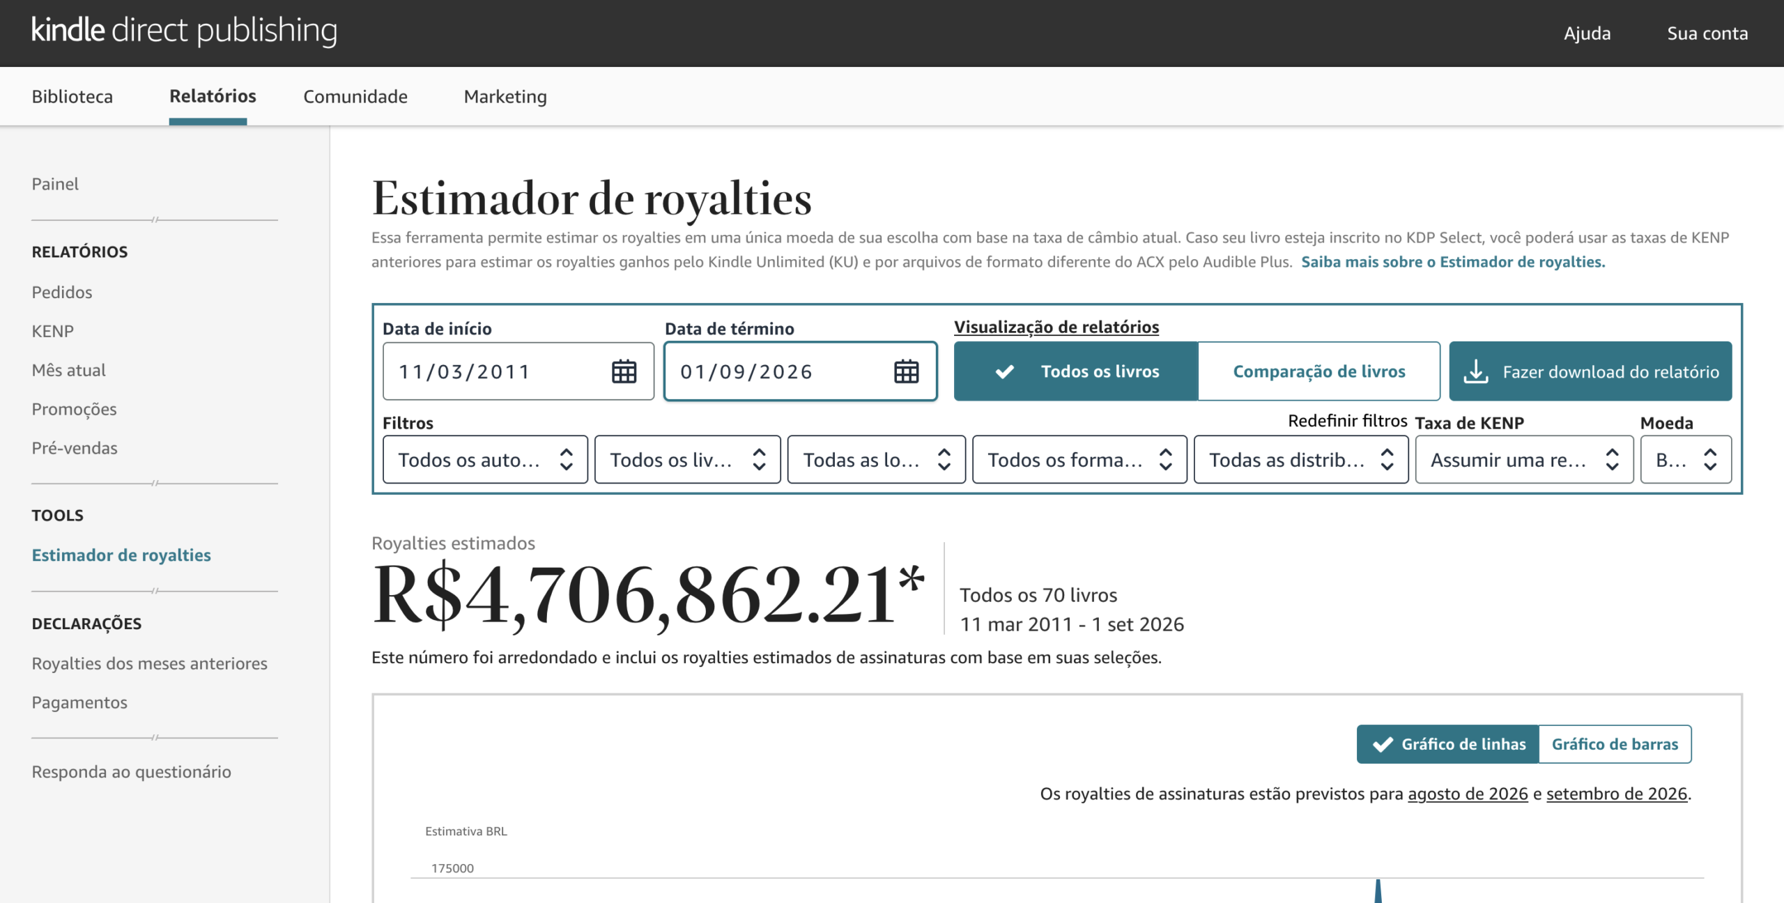This screenshot has width=1784, height=903.
Task: Open KENP report in sidebar
Action: pos(53,331)
